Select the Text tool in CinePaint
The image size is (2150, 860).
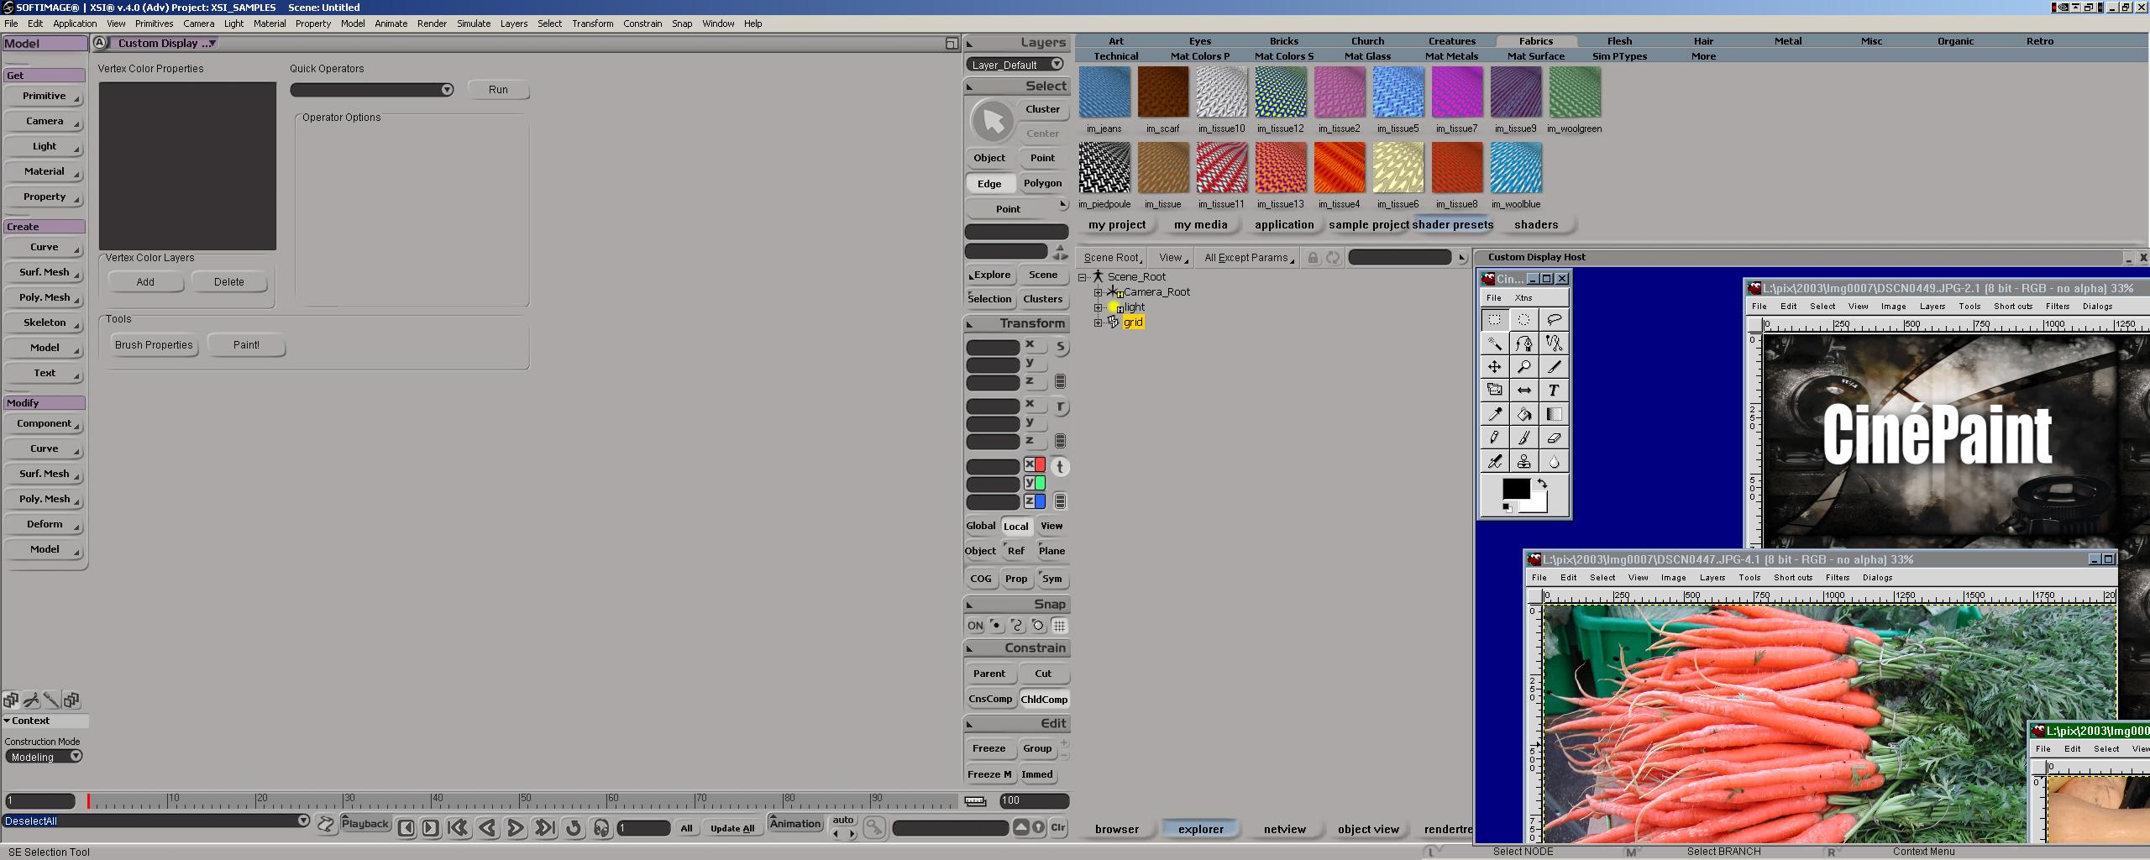point(1554,390)
